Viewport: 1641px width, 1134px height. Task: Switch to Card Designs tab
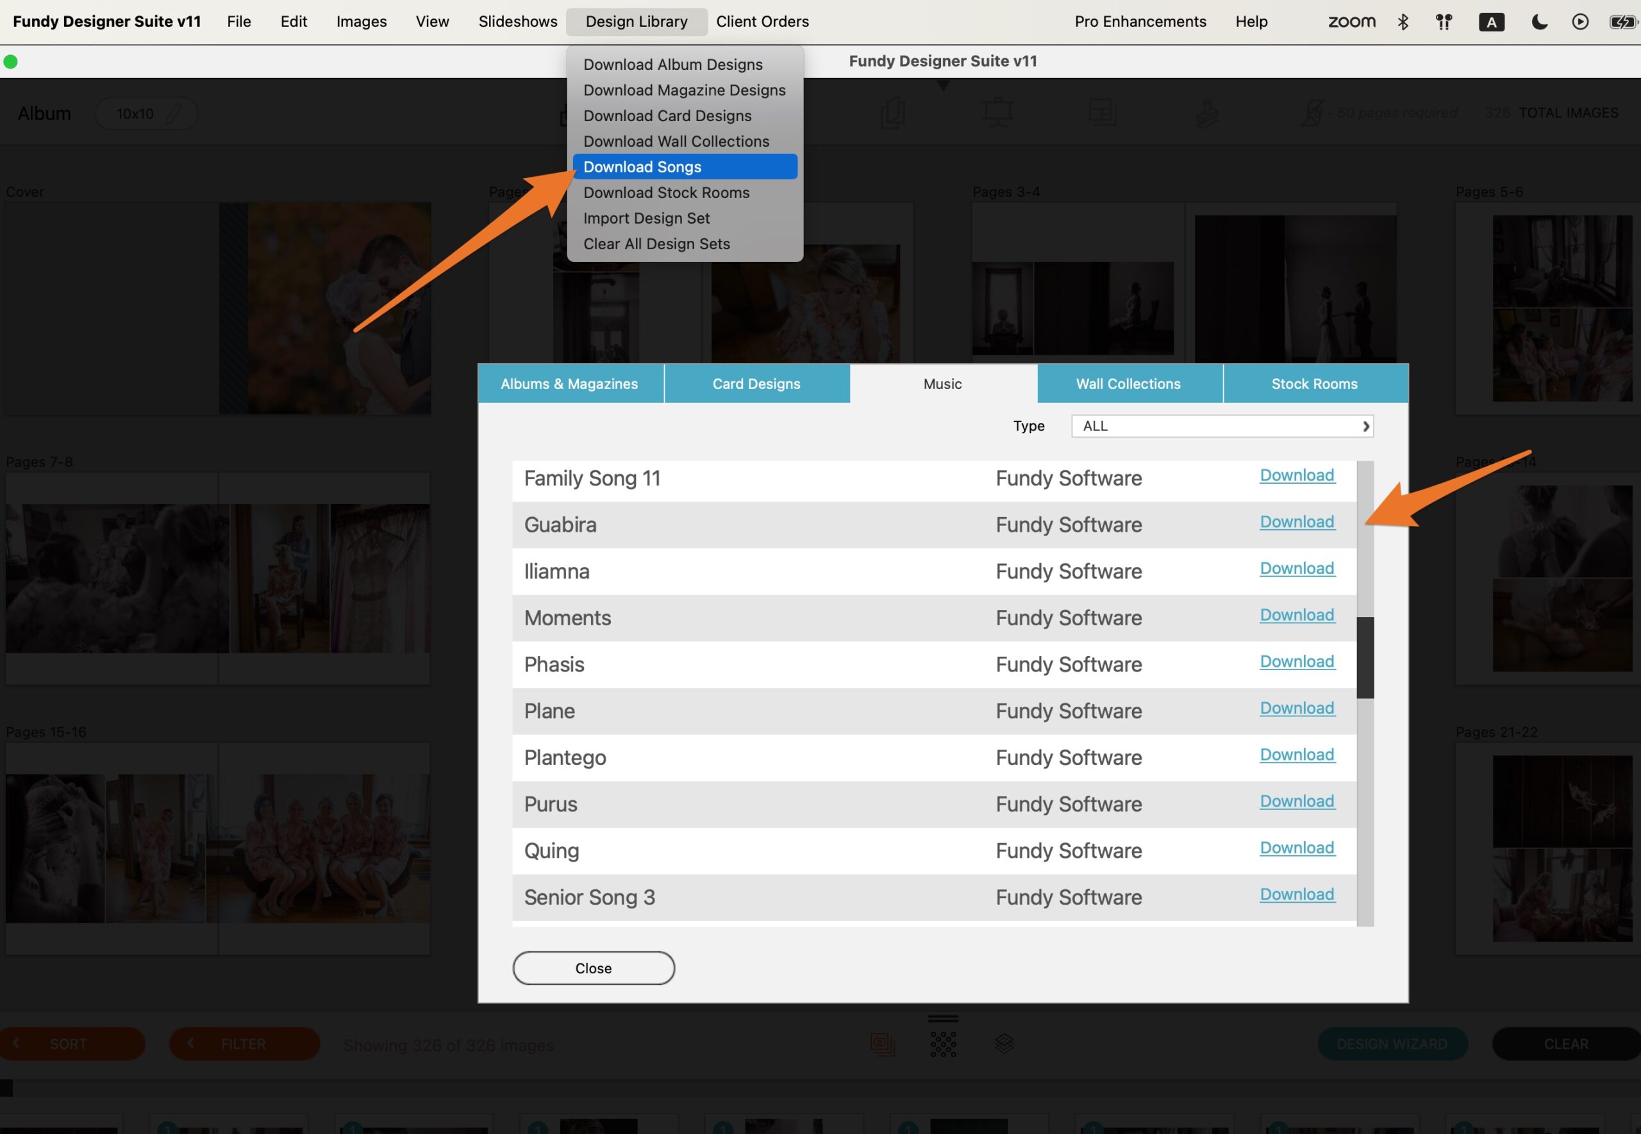[757, 384]
